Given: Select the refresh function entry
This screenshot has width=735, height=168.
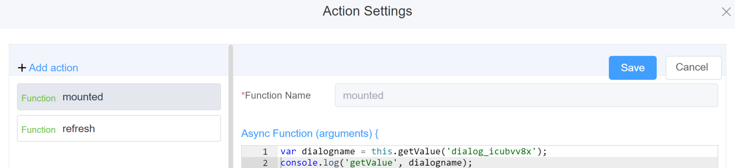Looking at the screenshot, I should point(119,129).
